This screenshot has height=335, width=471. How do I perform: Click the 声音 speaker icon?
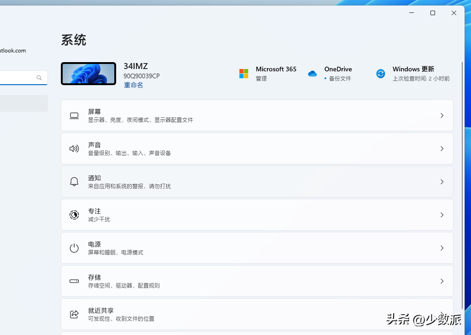click(x=74, y=149)
